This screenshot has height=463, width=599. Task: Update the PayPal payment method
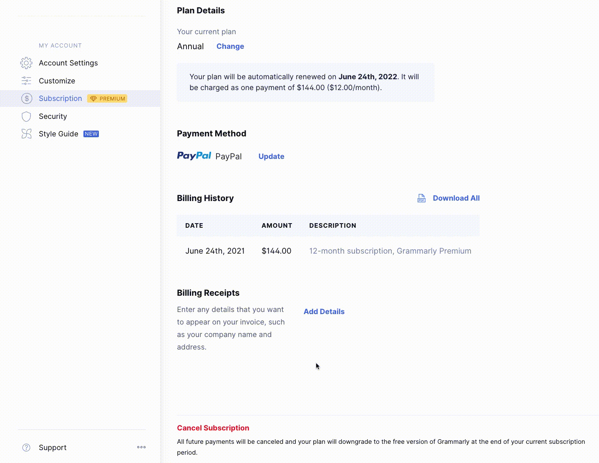pyautogui.click(x=271, y=156)
